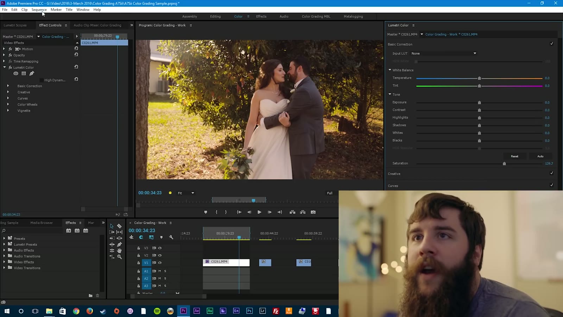Expand Video Transitions folder
563x317 pixels.
pos(4,268)
